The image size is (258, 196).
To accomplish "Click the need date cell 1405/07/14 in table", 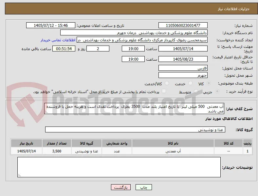I will tap(27, 151).
